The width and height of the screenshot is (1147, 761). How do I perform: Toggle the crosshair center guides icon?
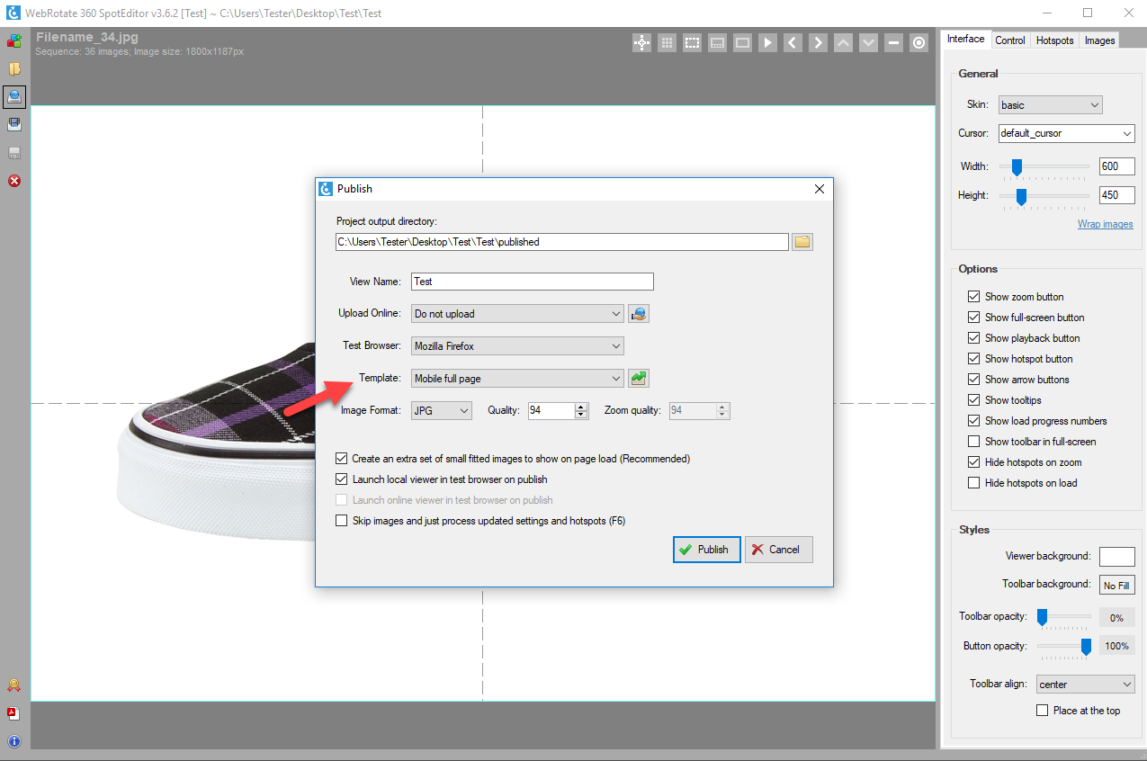641,42
